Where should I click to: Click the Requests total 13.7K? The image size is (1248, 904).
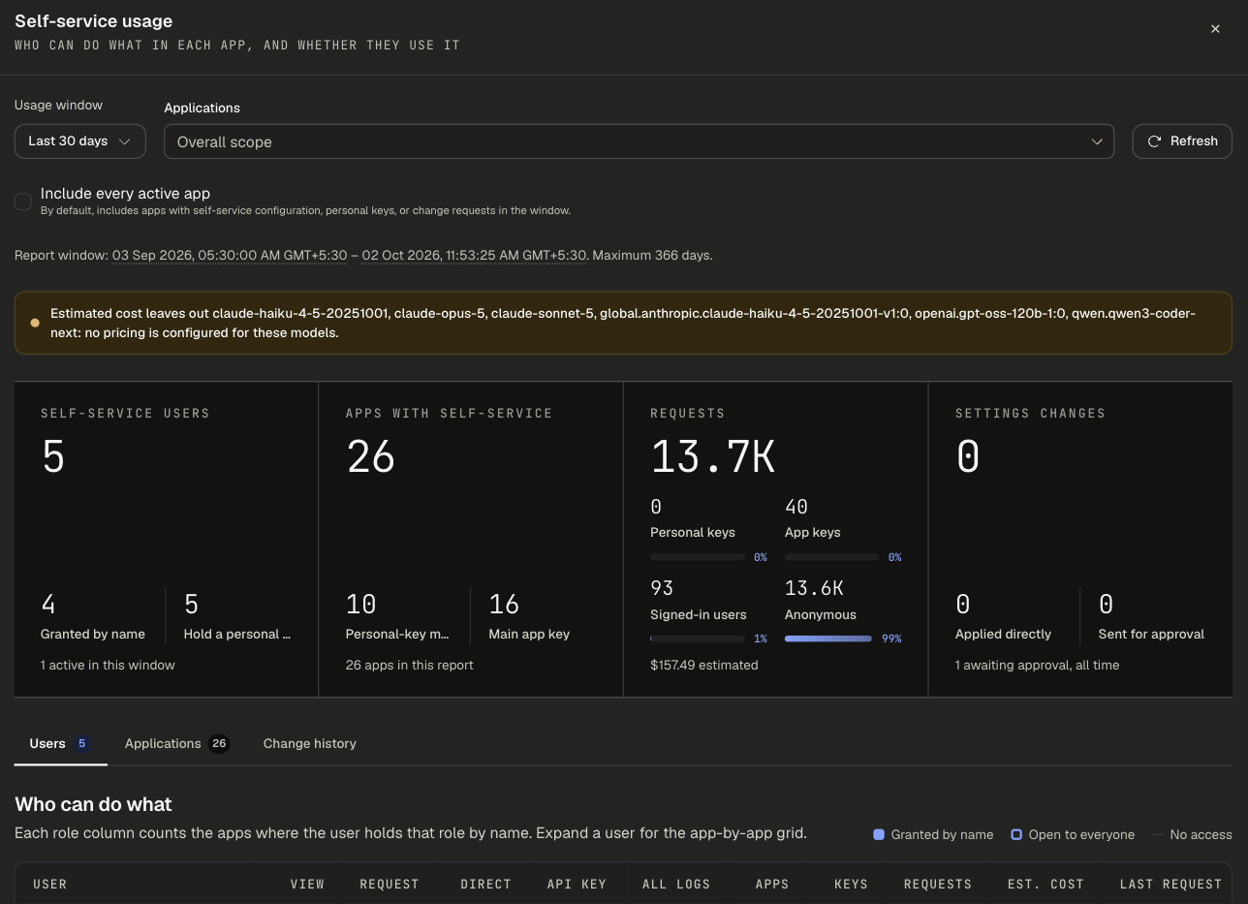coord(712,456)
